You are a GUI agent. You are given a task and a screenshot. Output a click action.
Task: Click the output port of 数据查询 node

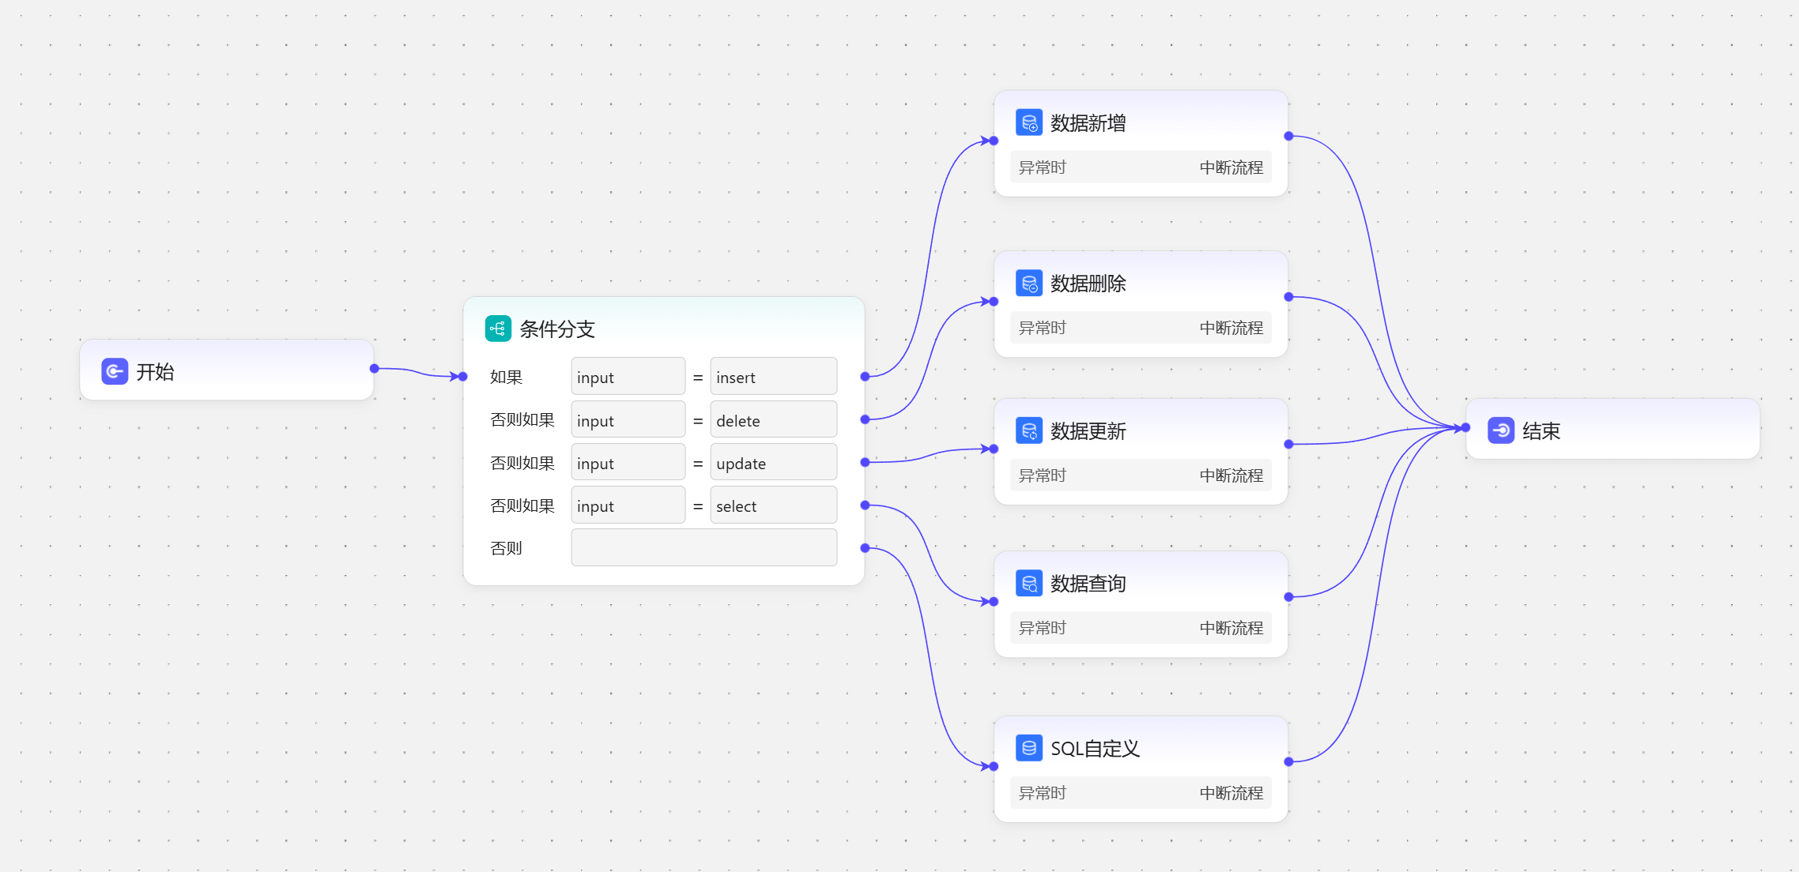[x=1288, y=597]
